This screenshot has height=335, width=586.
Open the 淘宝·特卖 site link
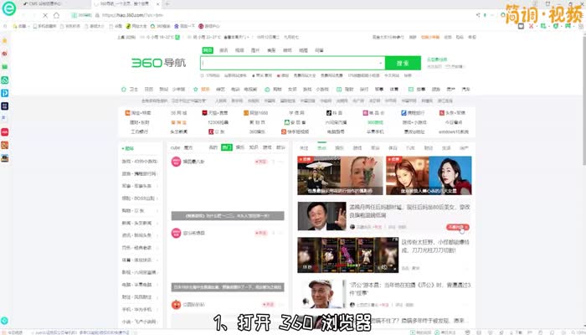[138, 113]
